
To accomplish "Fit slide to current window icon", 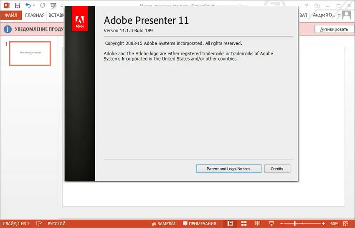I will (x=346, y=223).
